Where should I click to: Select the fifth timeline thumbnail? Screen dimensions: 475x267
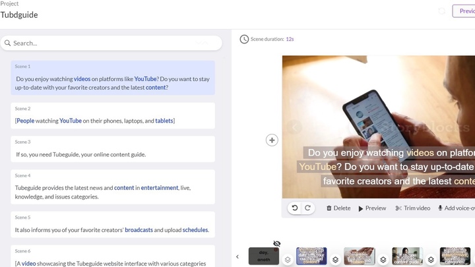pos(455,256)
